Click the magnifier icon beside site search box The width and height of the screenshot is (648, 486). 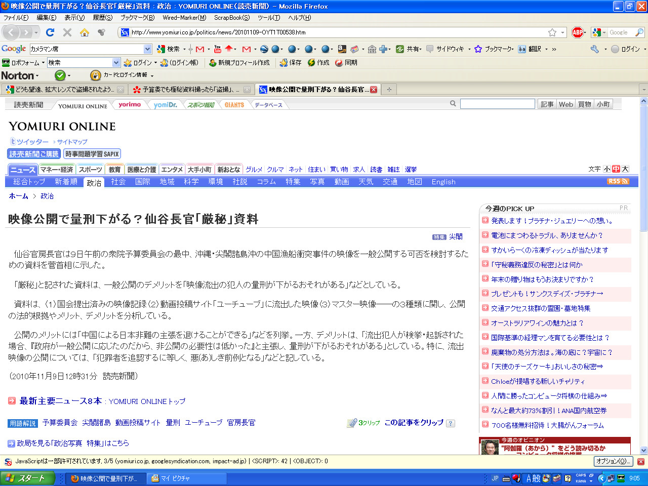[x=453, y=104]
